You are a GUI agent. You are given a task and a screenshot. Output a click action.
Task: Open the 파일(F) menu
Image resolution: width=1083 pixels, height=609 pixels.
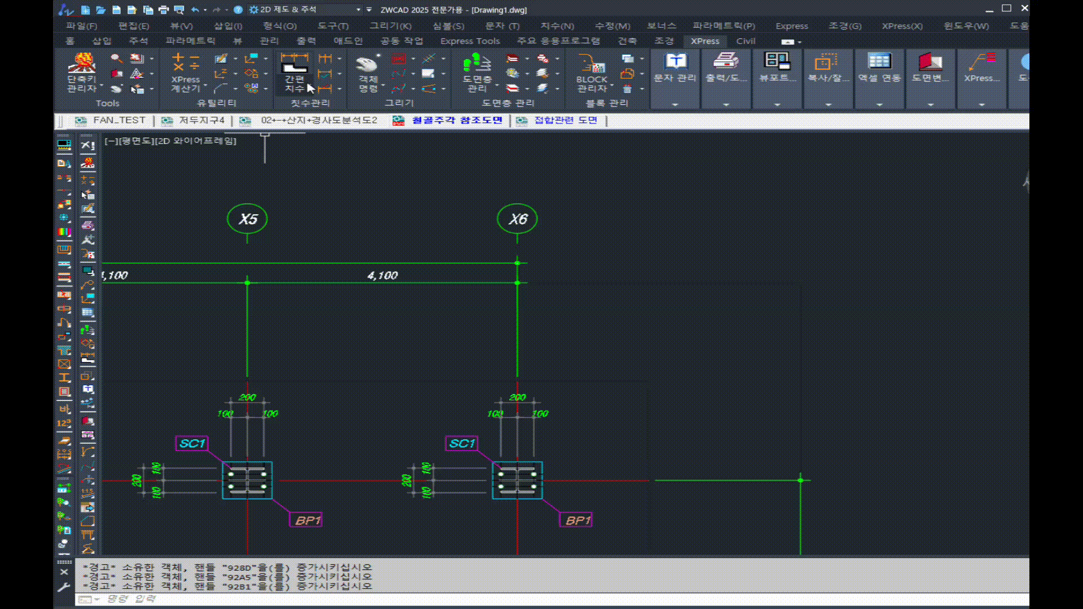coord(81,26)
